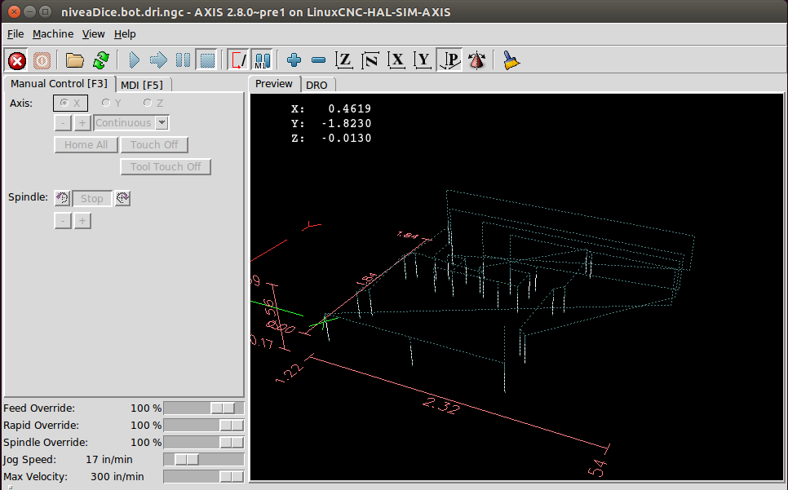The width and height of the screenshot is (788, 490).
Task: Click the Touch Off button
Action: (x=154, y=145)
